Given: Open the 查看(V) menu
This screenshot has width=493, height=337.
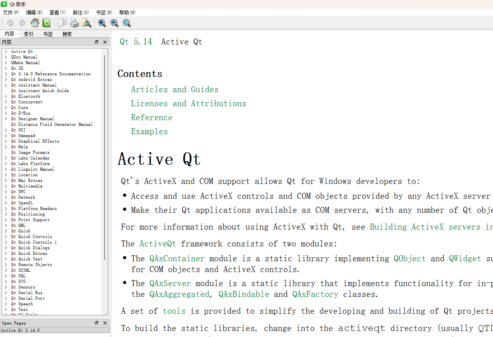Looking at the screenshot, I should 57,12.
